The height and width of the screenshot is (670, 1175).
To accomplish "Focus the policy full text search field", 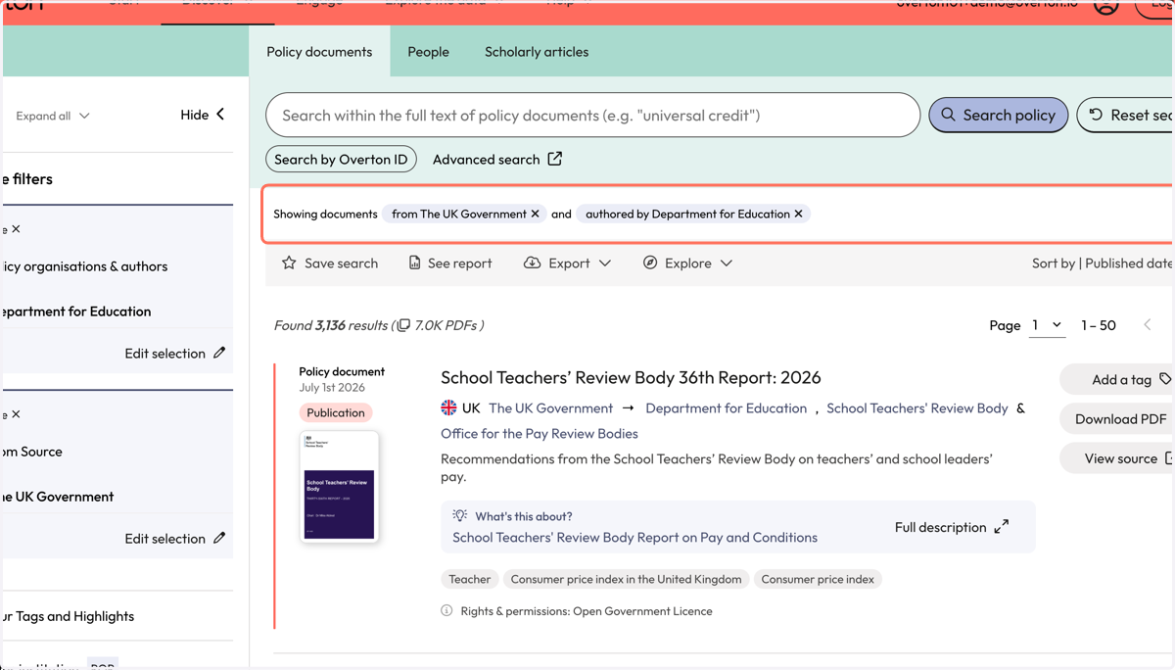I will pos(592,116).
